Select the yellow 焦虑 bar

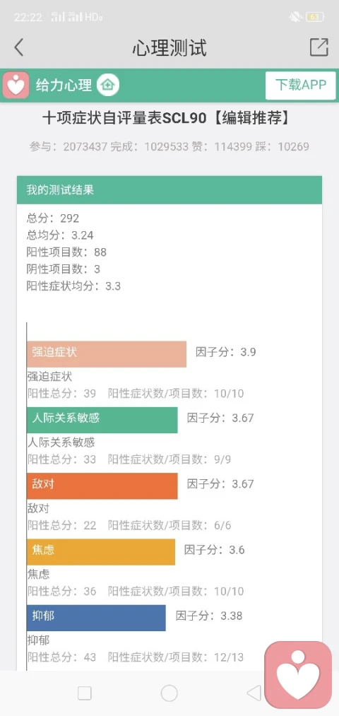(101, 551)
